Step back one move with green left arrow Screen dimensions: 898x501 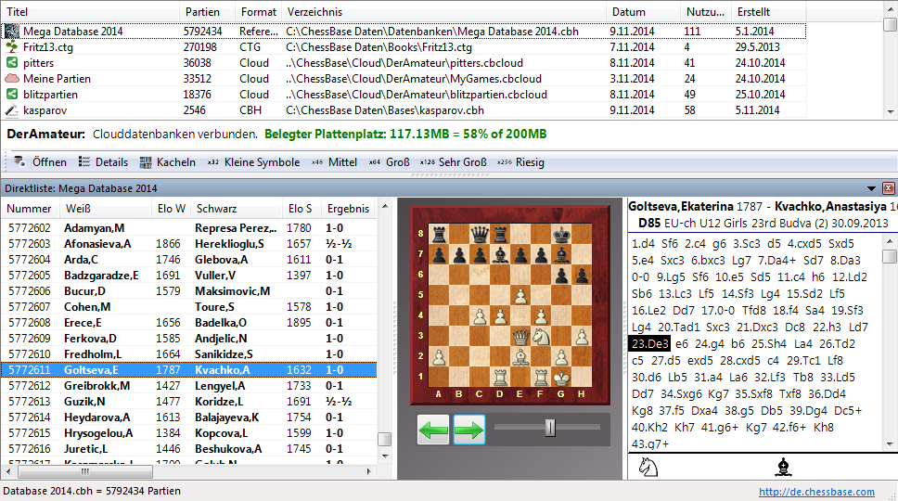pyautogui.click(x=433, y=430)
